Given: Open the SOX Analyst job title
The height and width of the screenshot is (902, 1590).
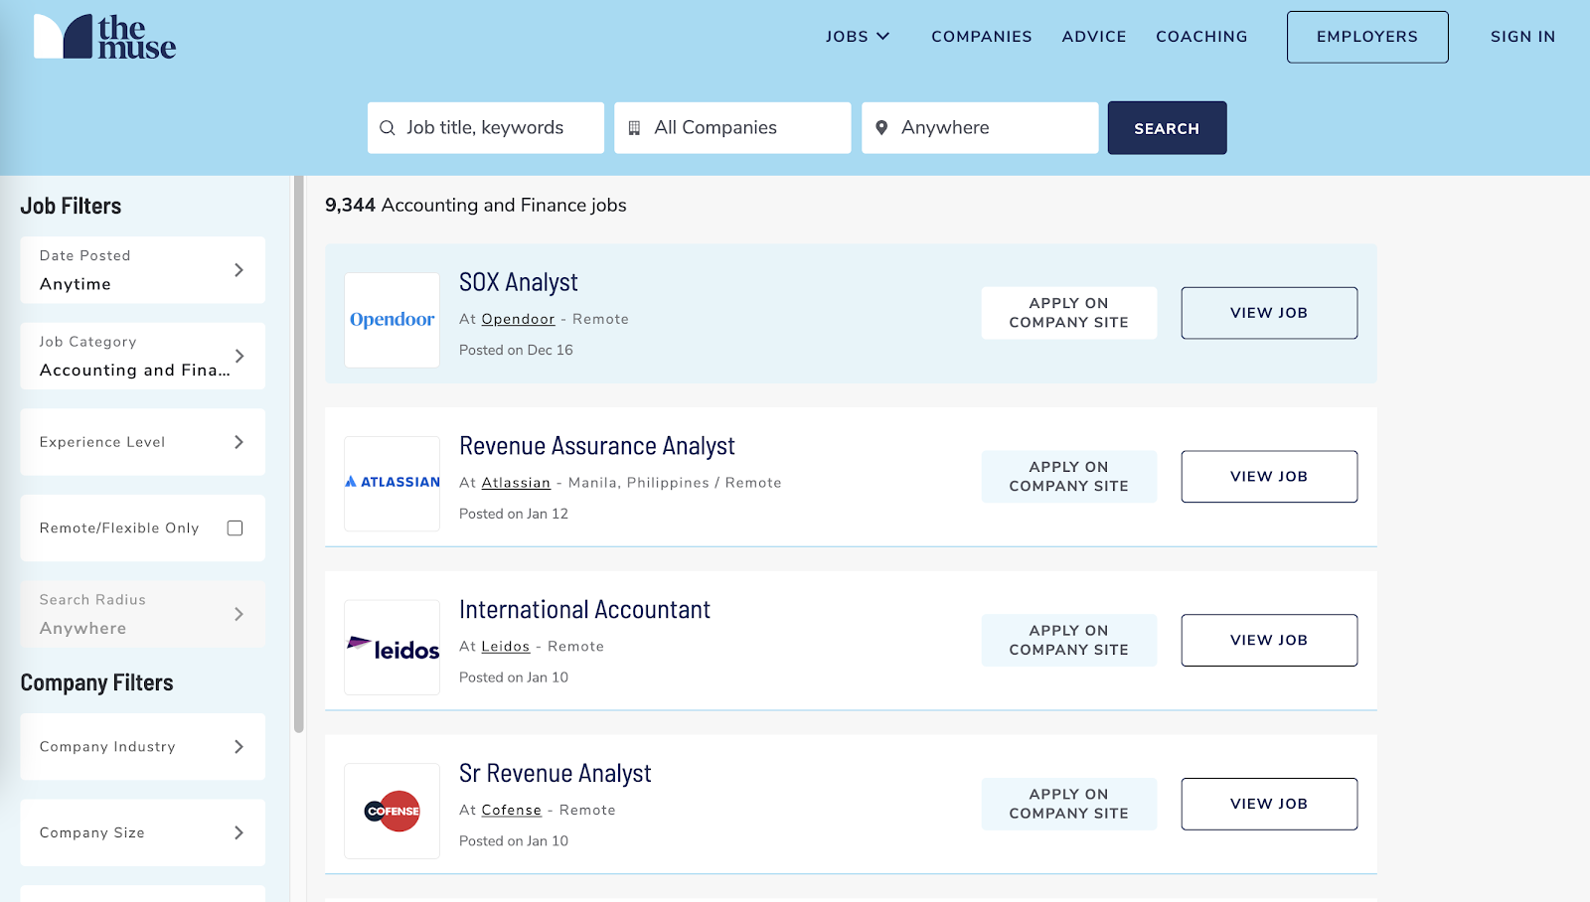Looking at the screenshot, I should [x=519, y=283].
